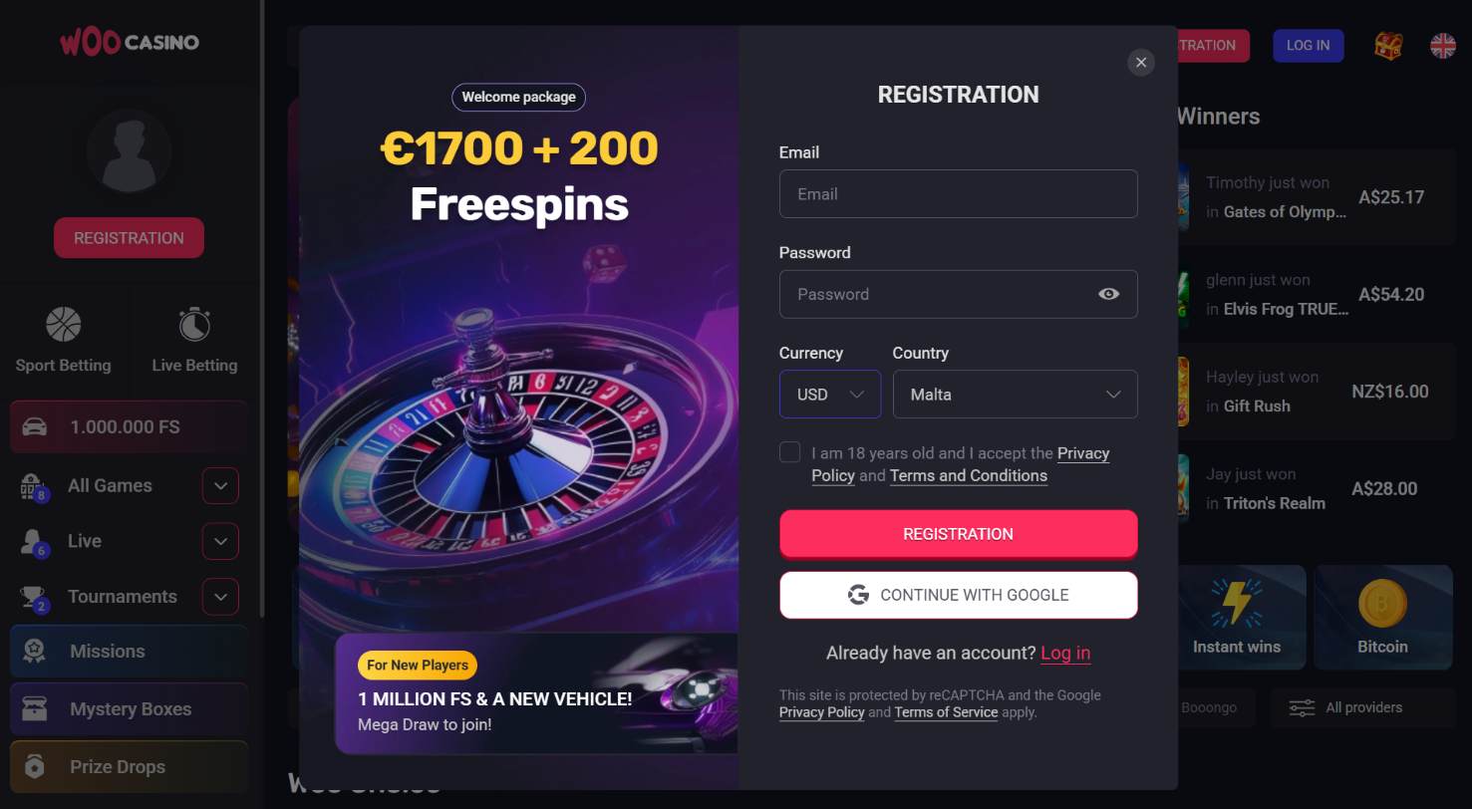Open the Malta country dropdown
The image size is (1472, 809).
1015,395
